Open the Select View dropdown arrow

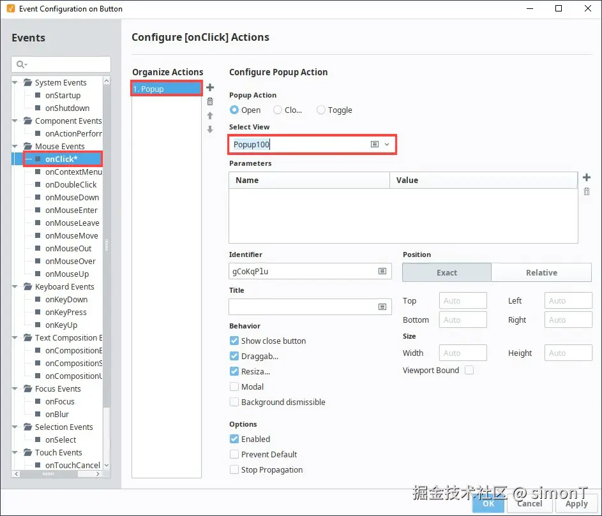[x=387, y=144]
